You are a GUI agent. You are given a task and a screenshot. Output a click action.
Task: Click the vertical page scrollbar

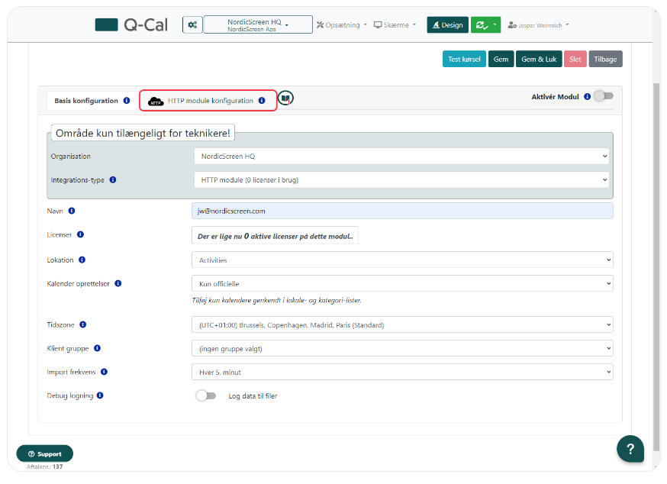(x=656, y=268)
